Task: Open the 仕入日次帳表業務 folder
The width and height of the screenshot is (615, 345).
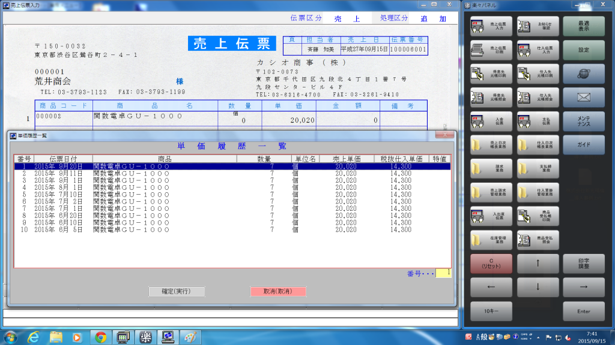Action: tap(538, 145)
